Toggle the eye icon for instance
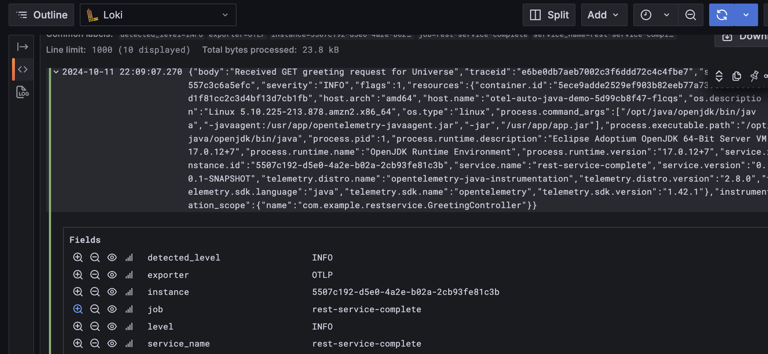This screenshot has height=354, width=768. pos(112,292)
